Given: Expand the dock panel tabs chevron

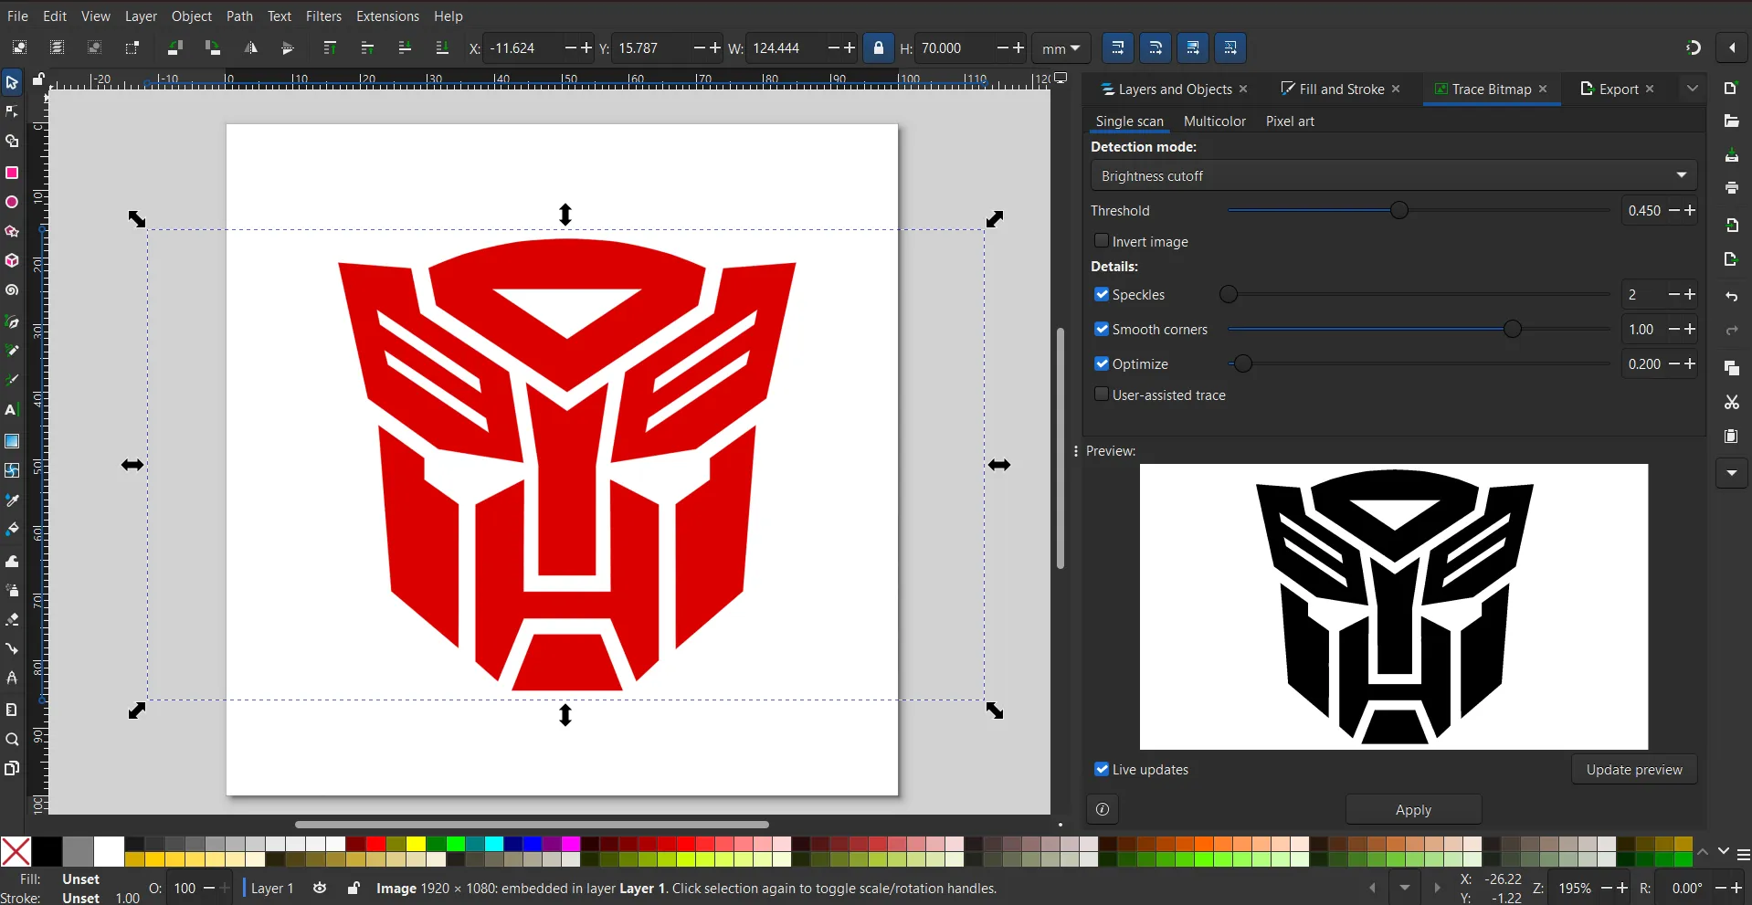Looking at the screenshot, I should tap(1693, 89).
